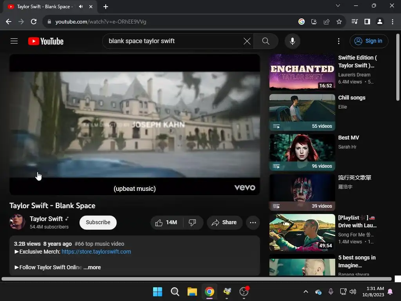
Task: View site info via padlock icon
Action: tap(49, 22)
